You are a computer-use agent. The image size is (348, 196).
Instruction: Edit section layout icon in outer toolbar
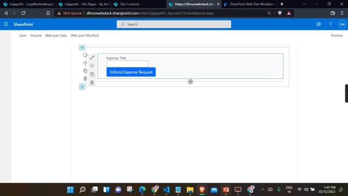click(85, 55)
